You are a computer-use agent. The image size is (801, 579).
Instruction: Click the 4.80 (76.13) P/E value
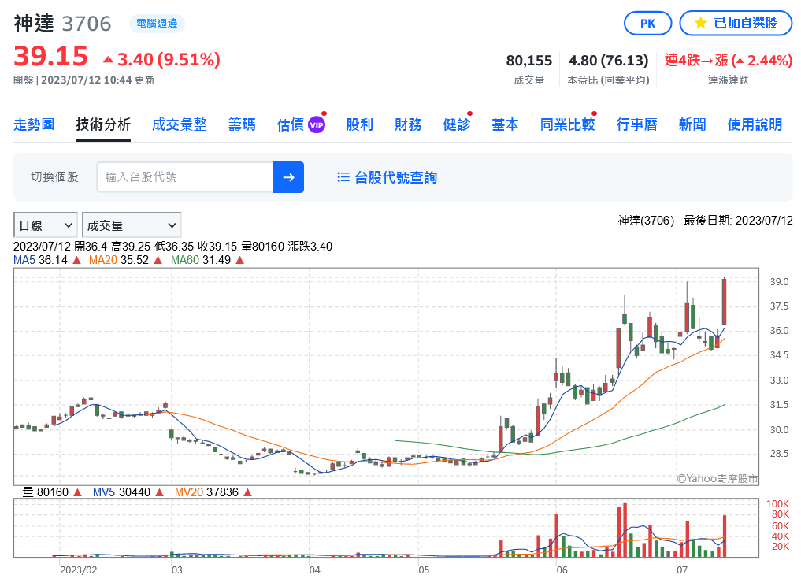pos(608,61)
